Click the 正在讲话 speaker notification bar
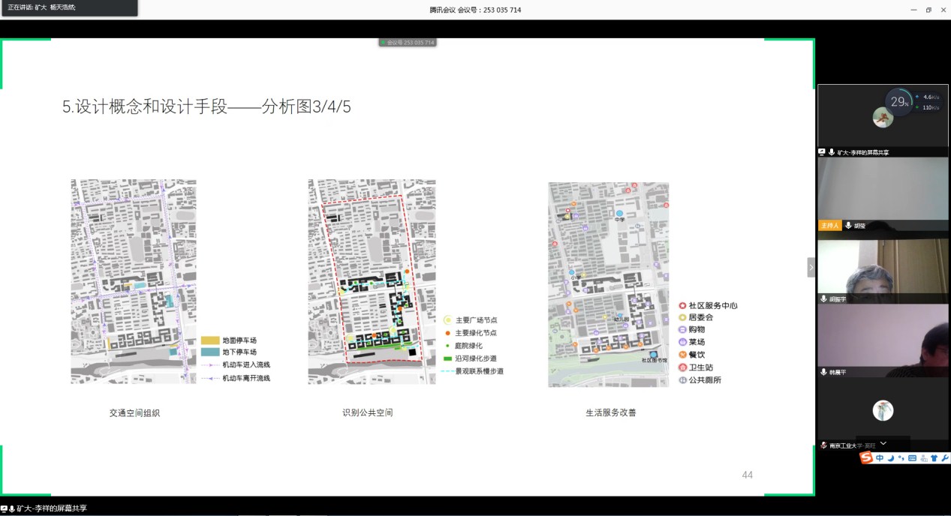The image size is (951, 516). click(68, 7)
